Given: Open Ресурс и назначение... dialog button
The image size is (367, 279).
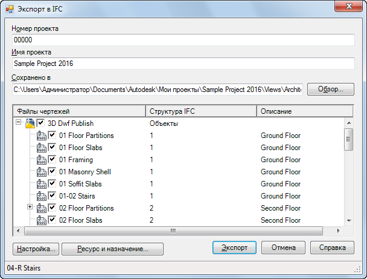Looking at the screenshot, I should point(113,249).
